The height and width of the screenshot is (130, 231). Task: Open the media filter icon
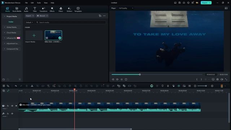click(x=100, y=16)
